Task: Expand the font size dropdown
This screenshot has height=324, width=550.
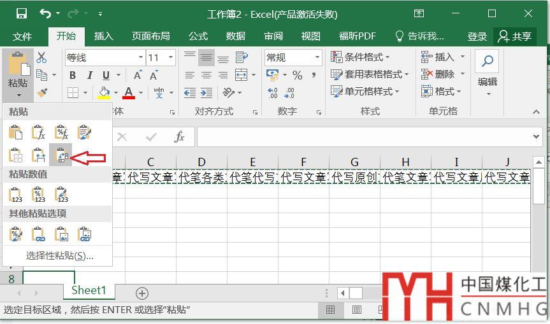Action: click(171, 58)
